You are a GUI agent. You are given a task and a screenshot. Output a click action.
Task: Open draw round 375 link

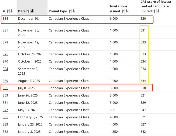point(5,54)
